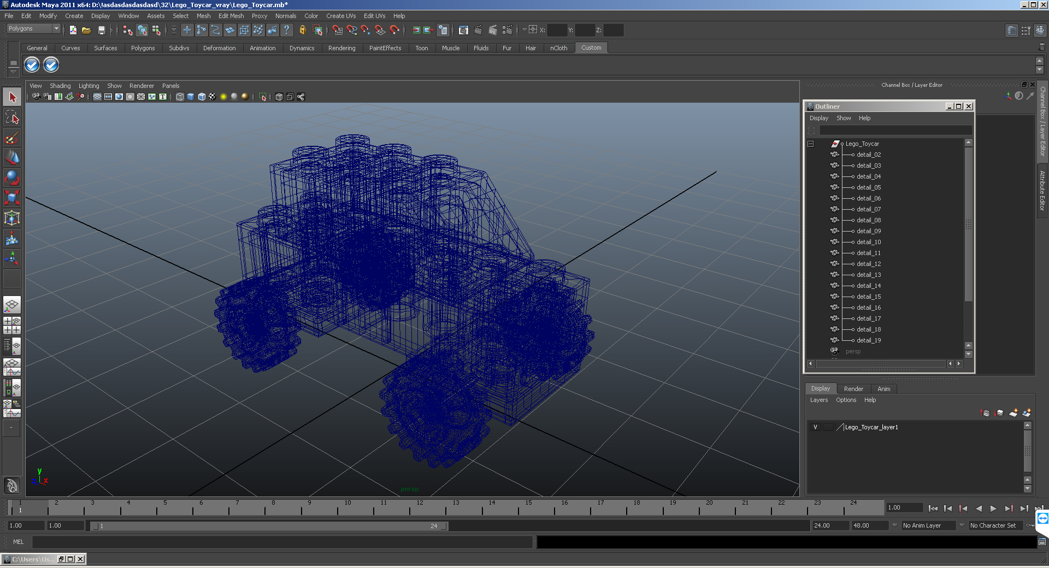
Task: Open the Render Settings window icon
Action: tap(507, 30)
